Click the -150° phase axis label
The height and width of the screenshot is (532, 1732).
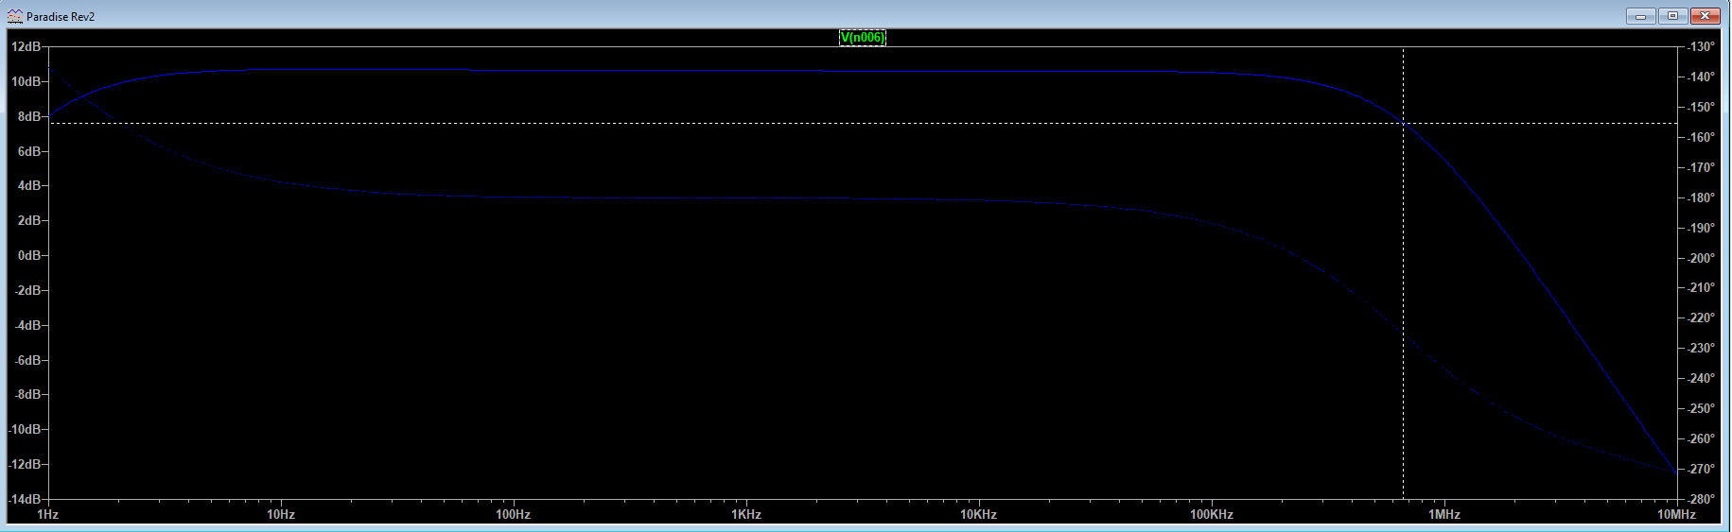tap(1701, 107)
